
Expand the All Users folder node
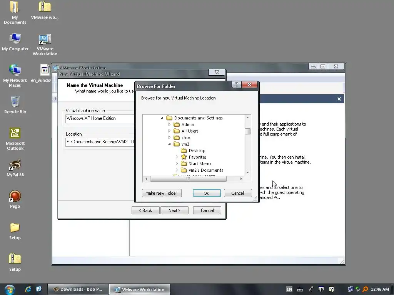[169, 131]
